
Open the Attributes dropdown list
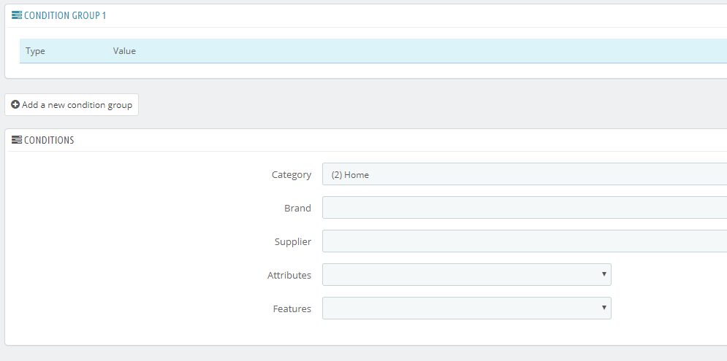tap(460, 275)
